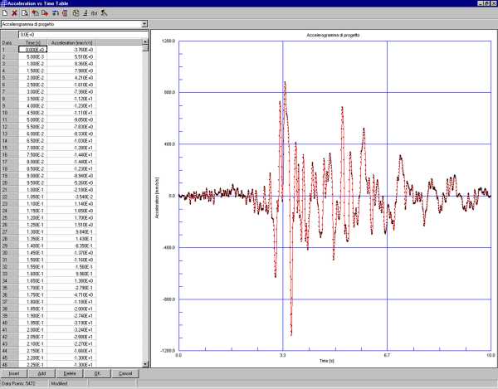Click the Insert button
The height and width of the screenshot is (389, 498).
pos(13,374)
